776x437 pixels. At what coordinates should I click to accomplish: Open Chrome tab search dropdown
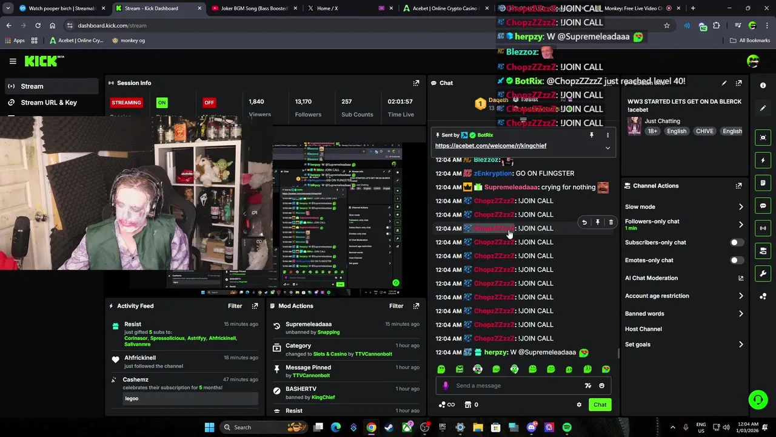tap(8, 8)
